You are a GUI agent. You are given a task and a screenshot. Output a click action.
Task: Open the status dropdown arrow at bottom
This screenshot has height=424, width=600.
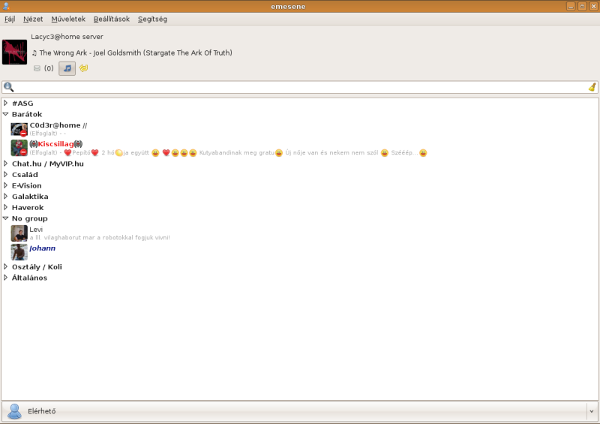(x=592, y=411)
